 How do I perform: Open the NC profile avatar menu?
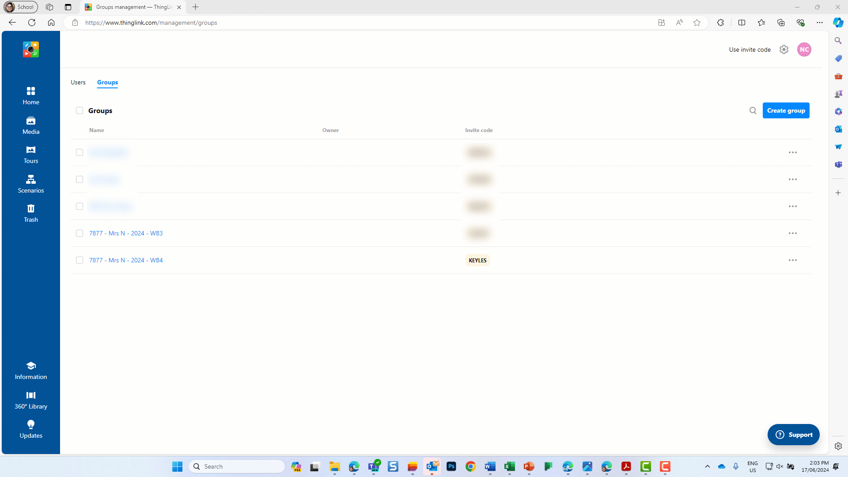point(804,49)
